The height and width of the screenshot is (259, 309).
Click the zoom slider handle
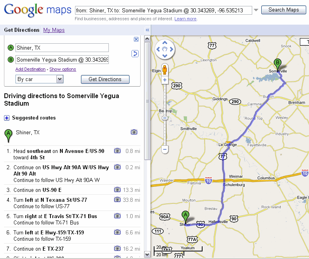165,118
